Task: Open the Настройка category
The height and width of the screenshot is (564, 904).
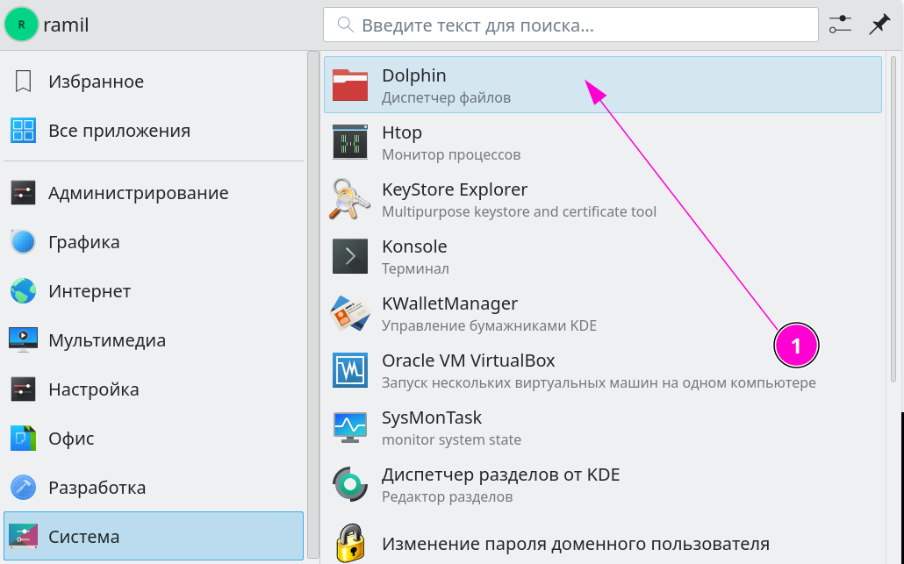Action: click(x=154, y=389)
